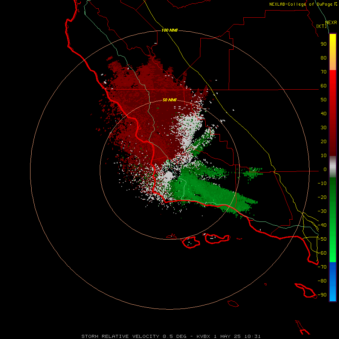
Task: Select the -60 value on velocity scale
Action: pyautogui.click(x=322, y=253)
